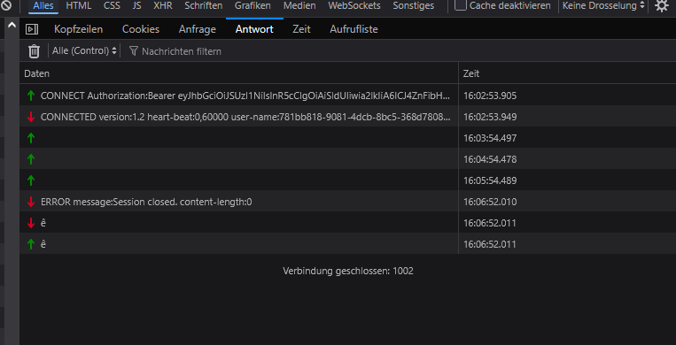Click the timestamp 16:06:52.010
Screen dimensions: 676x345
(x=490, y=202)
